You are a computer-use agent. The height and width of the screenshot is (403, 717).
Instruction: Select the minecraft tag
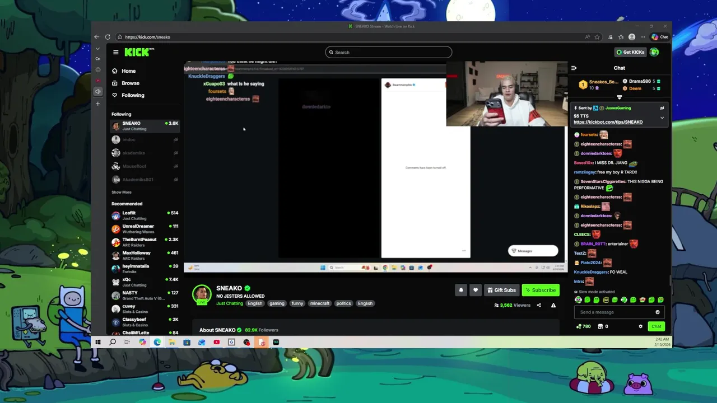pyautogui.click(x=320, y=303)
